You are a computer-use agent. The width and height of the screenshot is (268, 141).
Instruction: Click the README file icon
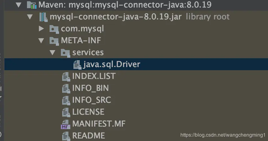pos(66,136)
